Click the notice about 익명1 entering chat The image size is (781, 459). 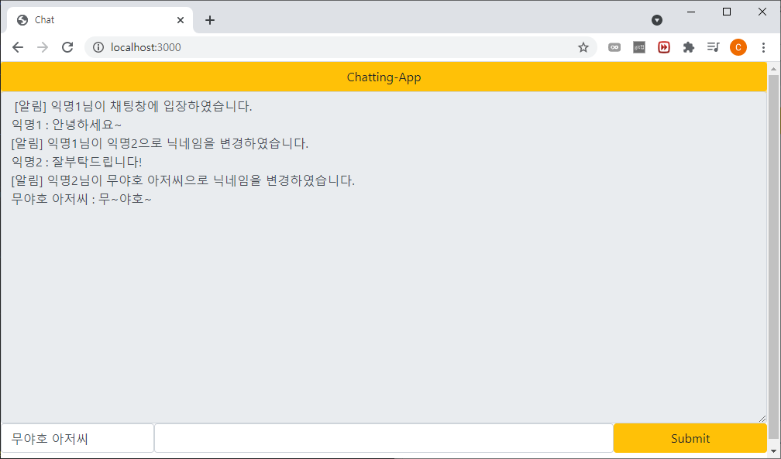pos(133,106)
